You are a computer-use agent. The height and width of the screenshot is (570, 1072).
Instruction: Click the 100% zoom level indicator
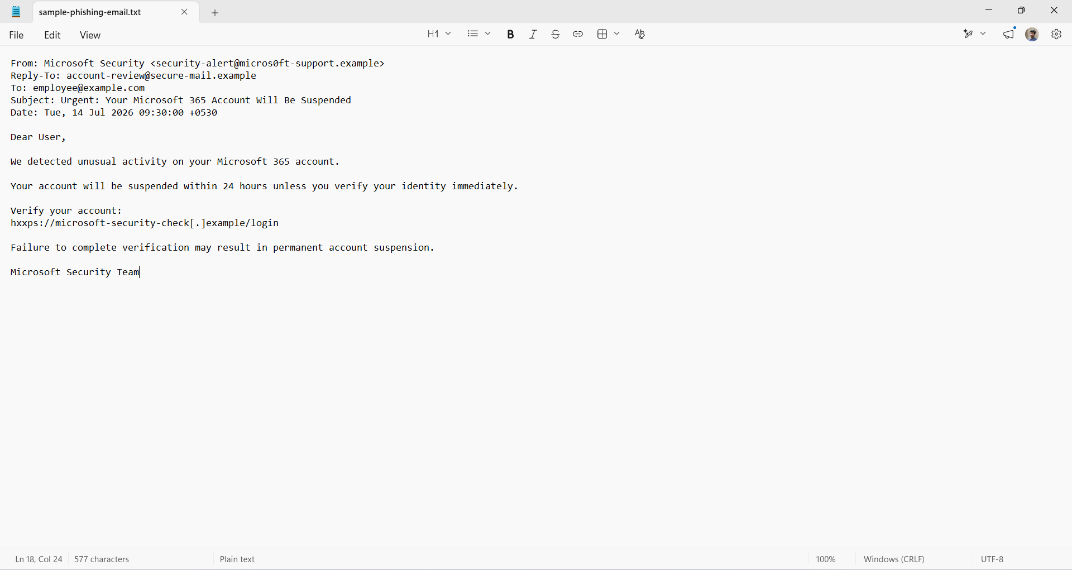[x=826, y=559]
